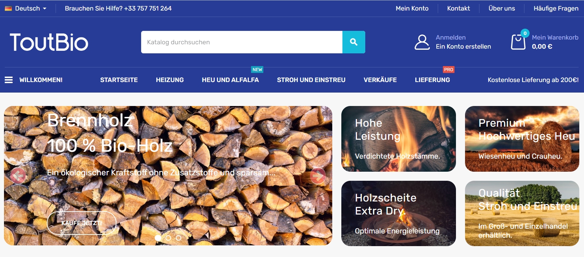Click the Kontakt link

click(458, 8)
